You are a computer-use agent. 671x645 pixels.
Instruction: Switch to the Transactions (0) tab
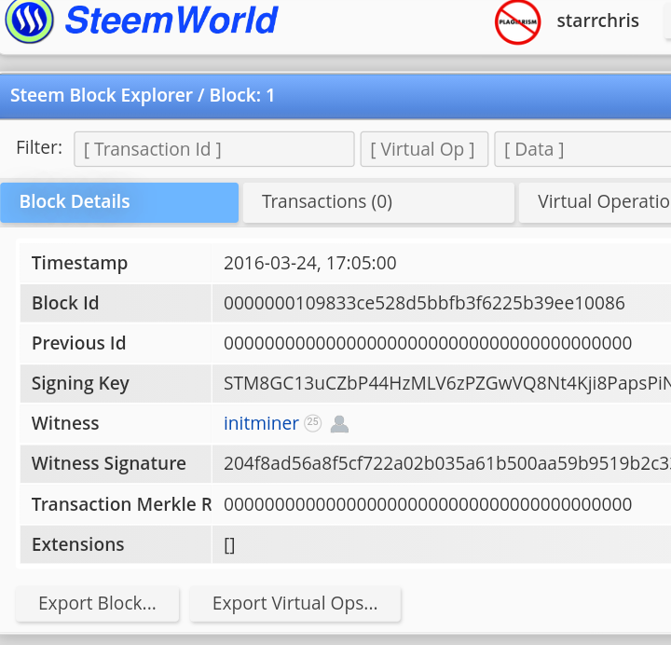point(378,202)
